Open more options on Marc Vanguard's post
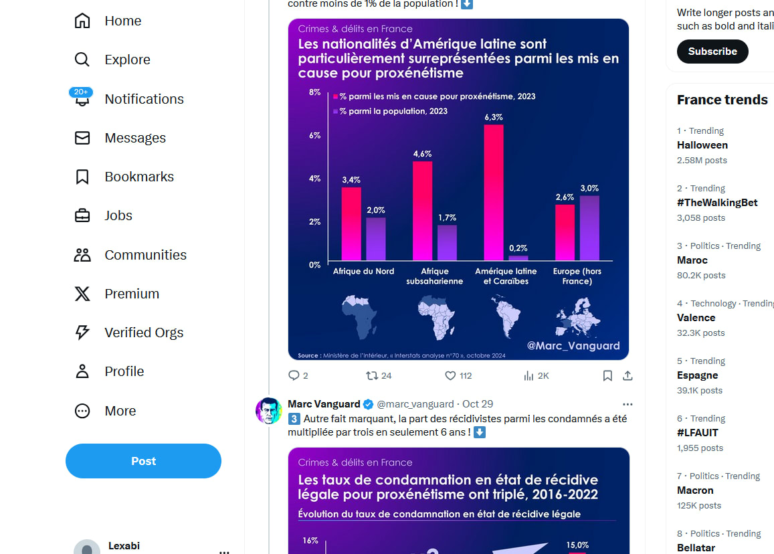The height and width of the screenshot is (554, 774). [x=627, y=404]
